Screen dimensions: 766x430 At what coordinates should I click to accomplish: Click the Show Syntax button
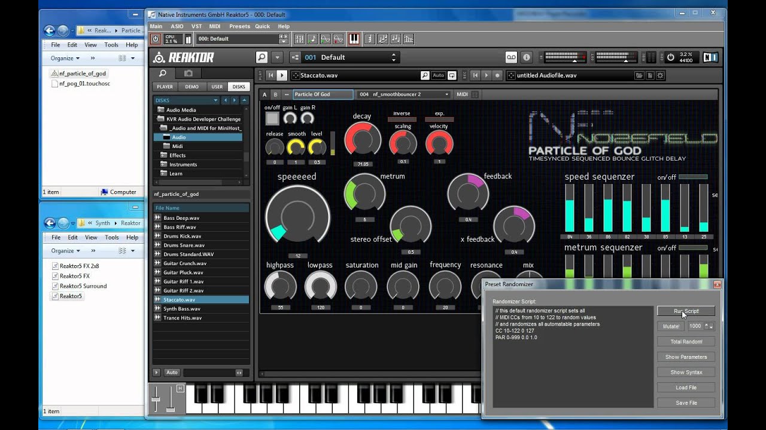coord(686,372)
